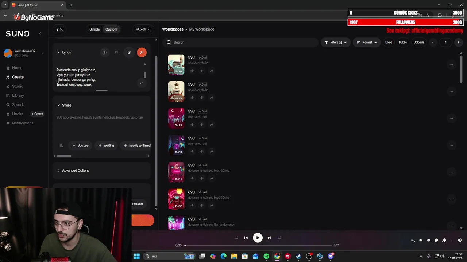Open Steam from the taskbar
This screenshot has width=467, height=262.
[x=298, y=256]
